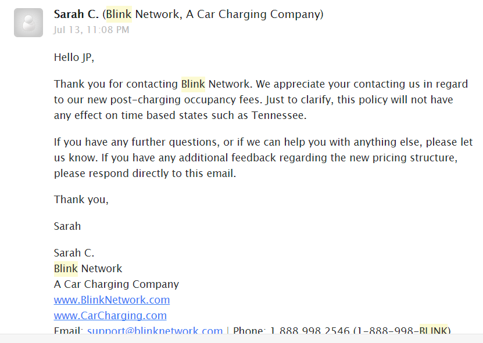
Task: Click 'A Car Charging Company)' in the sender header
Action: pos(255,14)
